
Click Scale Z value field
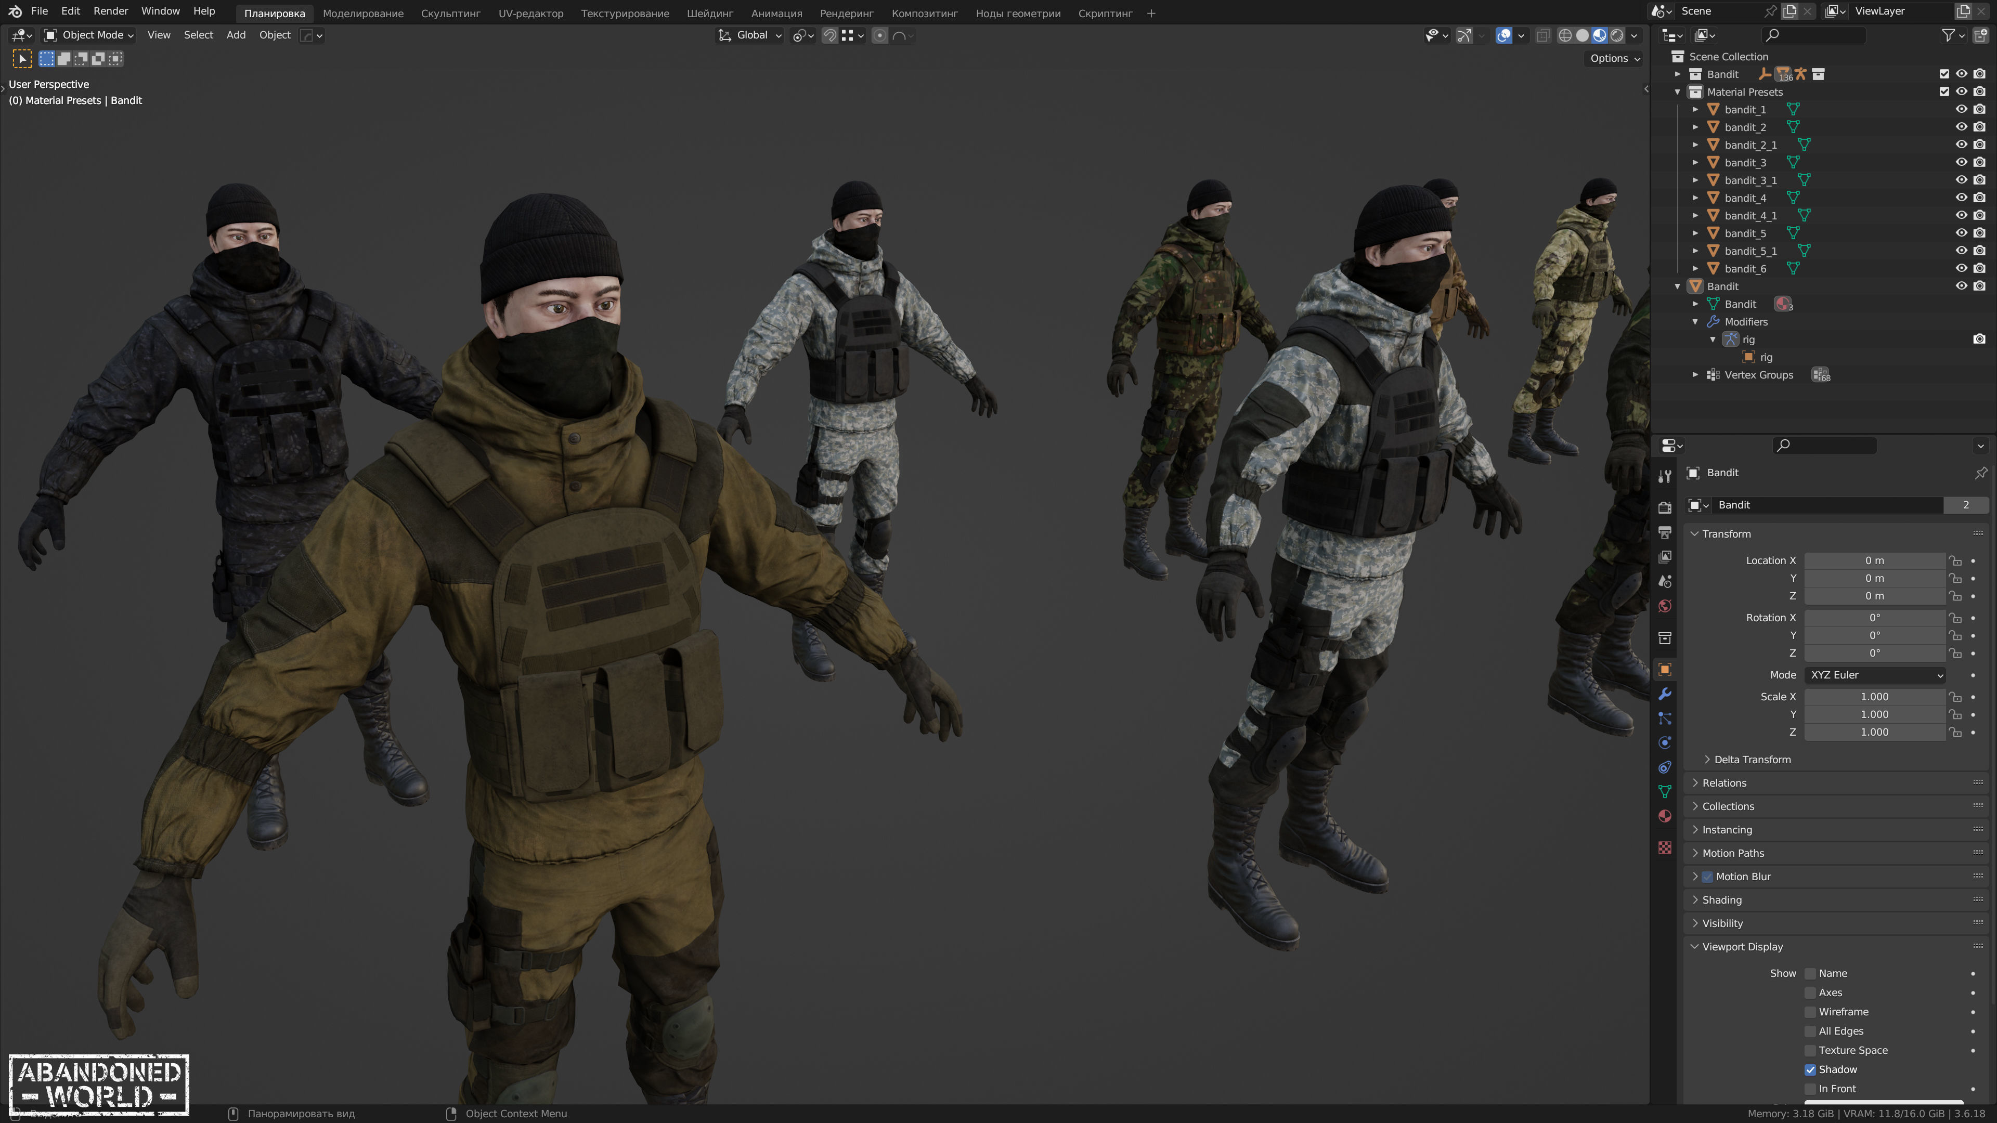click(x=1874, y=733)
